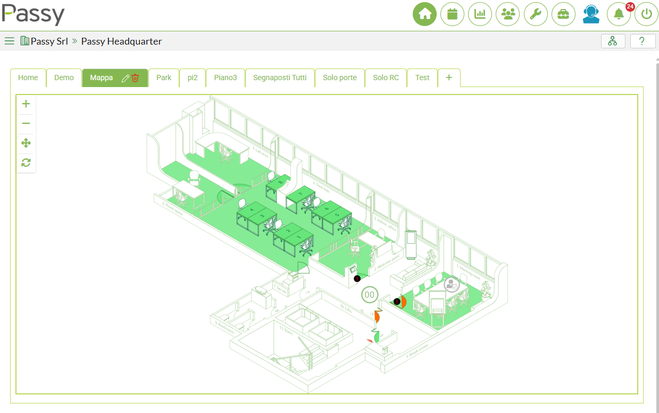This screenshot has width=659, height=413.
Task: Zoom in on the floor map
Action: point(26,104)
